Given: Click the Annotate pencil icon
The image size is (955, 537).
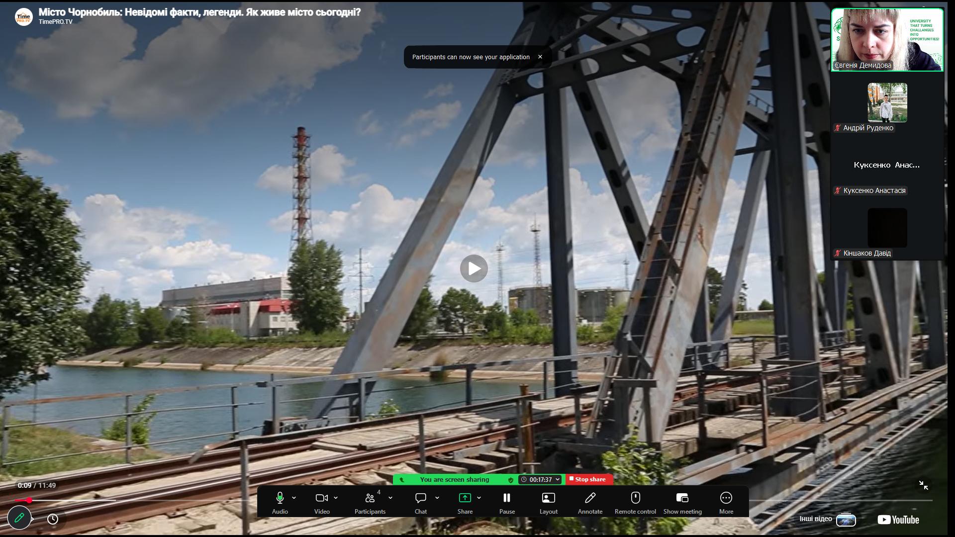Looking at the screenshot, I should (x=590, y=498).
